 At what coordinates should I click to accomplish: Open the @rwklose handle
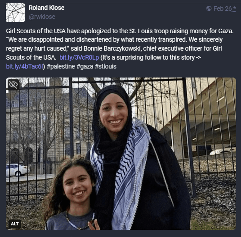pos(42,17)
